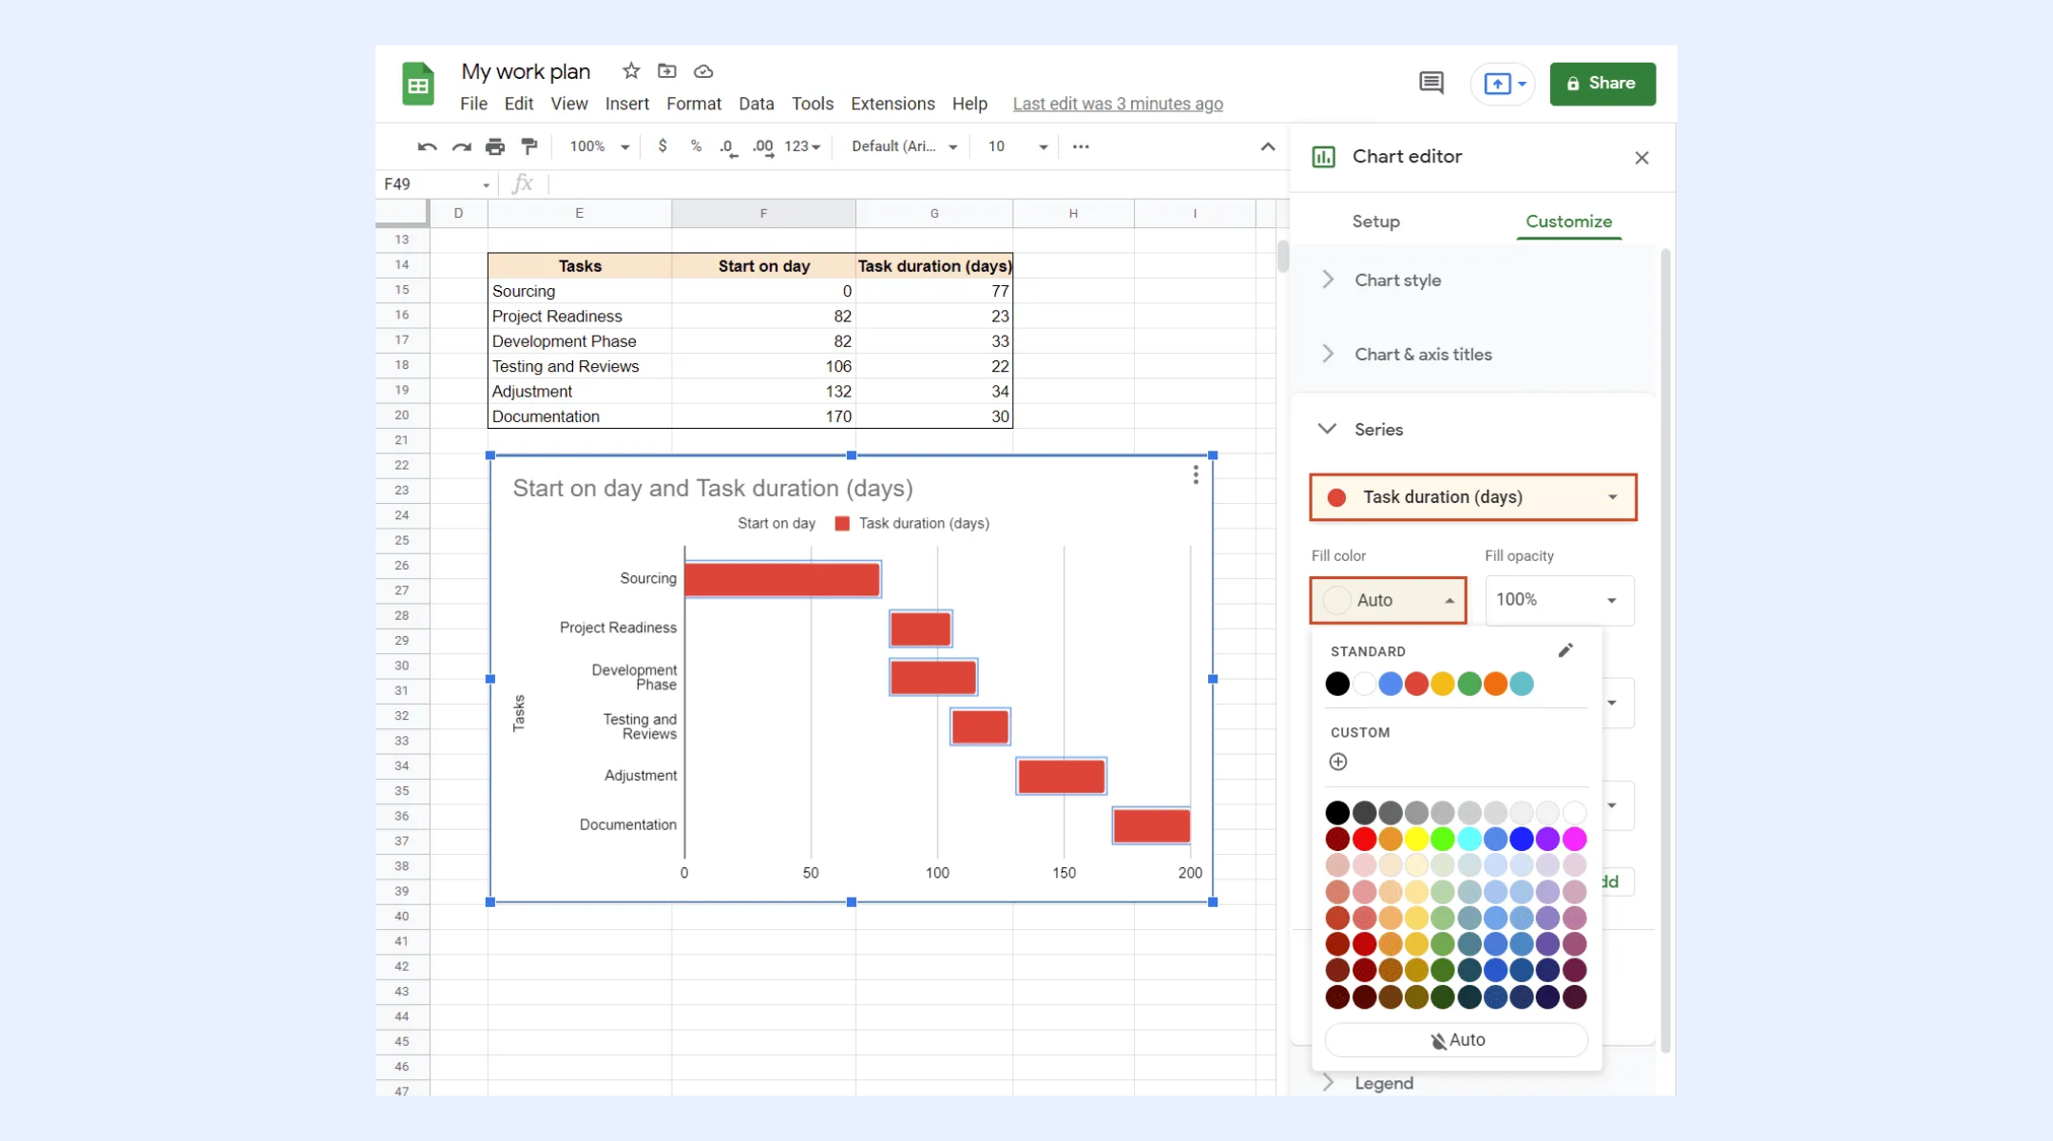Open the Tools menu
Screen dimensions: 2053x1141
[812, 104]
